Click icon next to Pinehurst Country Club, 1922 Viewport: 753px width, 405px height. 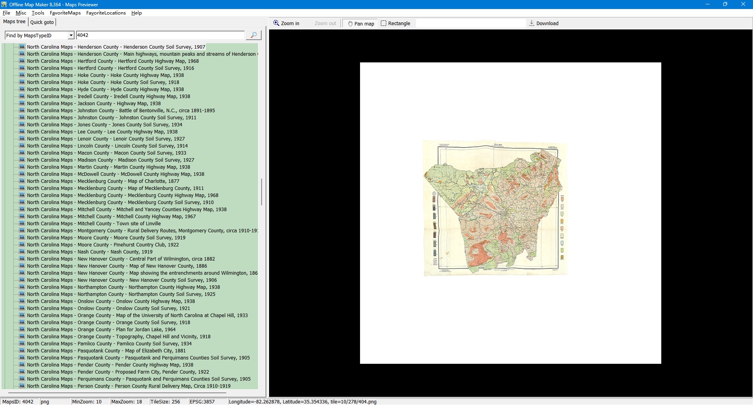22,245
